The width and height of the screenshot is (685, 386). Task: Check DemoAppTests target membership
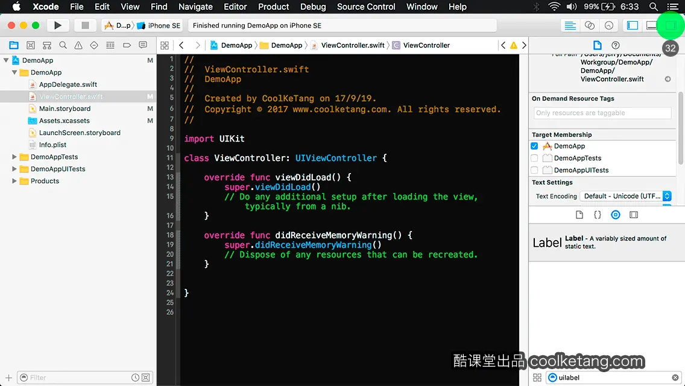pyautogui.click(x=534, y=158)
